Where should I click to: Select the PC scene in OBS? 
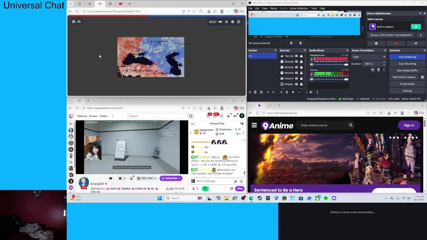coord(262,56)
